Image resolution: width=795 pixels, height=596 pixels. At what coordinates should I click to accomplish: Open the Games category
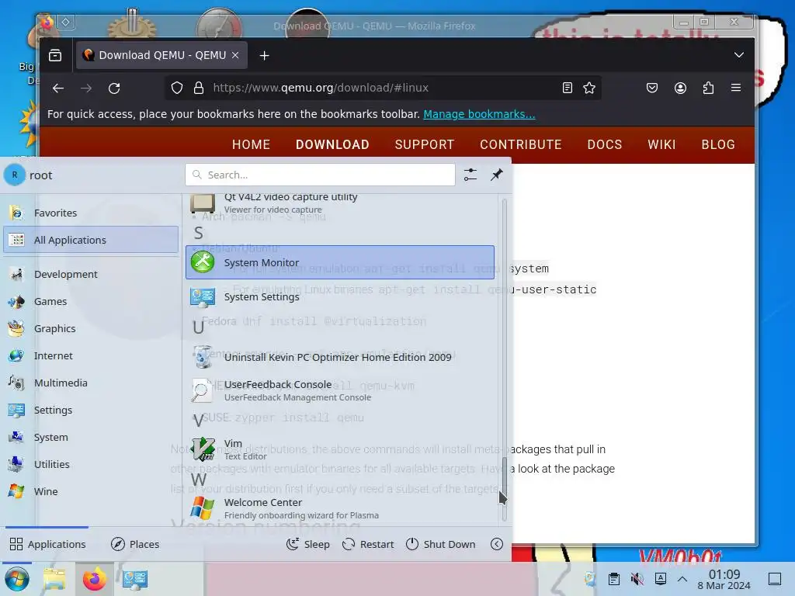[x=92, y=301]
